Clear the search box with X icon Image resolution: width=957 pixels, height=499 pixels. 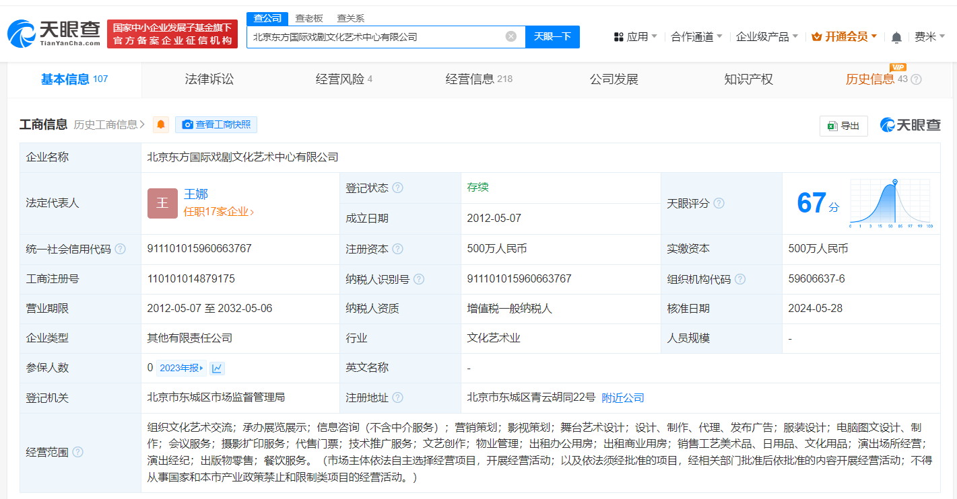point(511,36)
